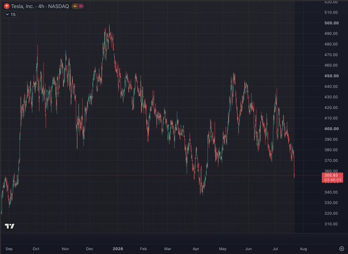Click the May label on time axis
The width and height of the screenshot is (348, 254).
click(223, 249)
